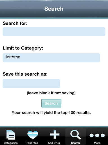Click the teal Search button
The image size is (108, 145).
coord(51,103)
